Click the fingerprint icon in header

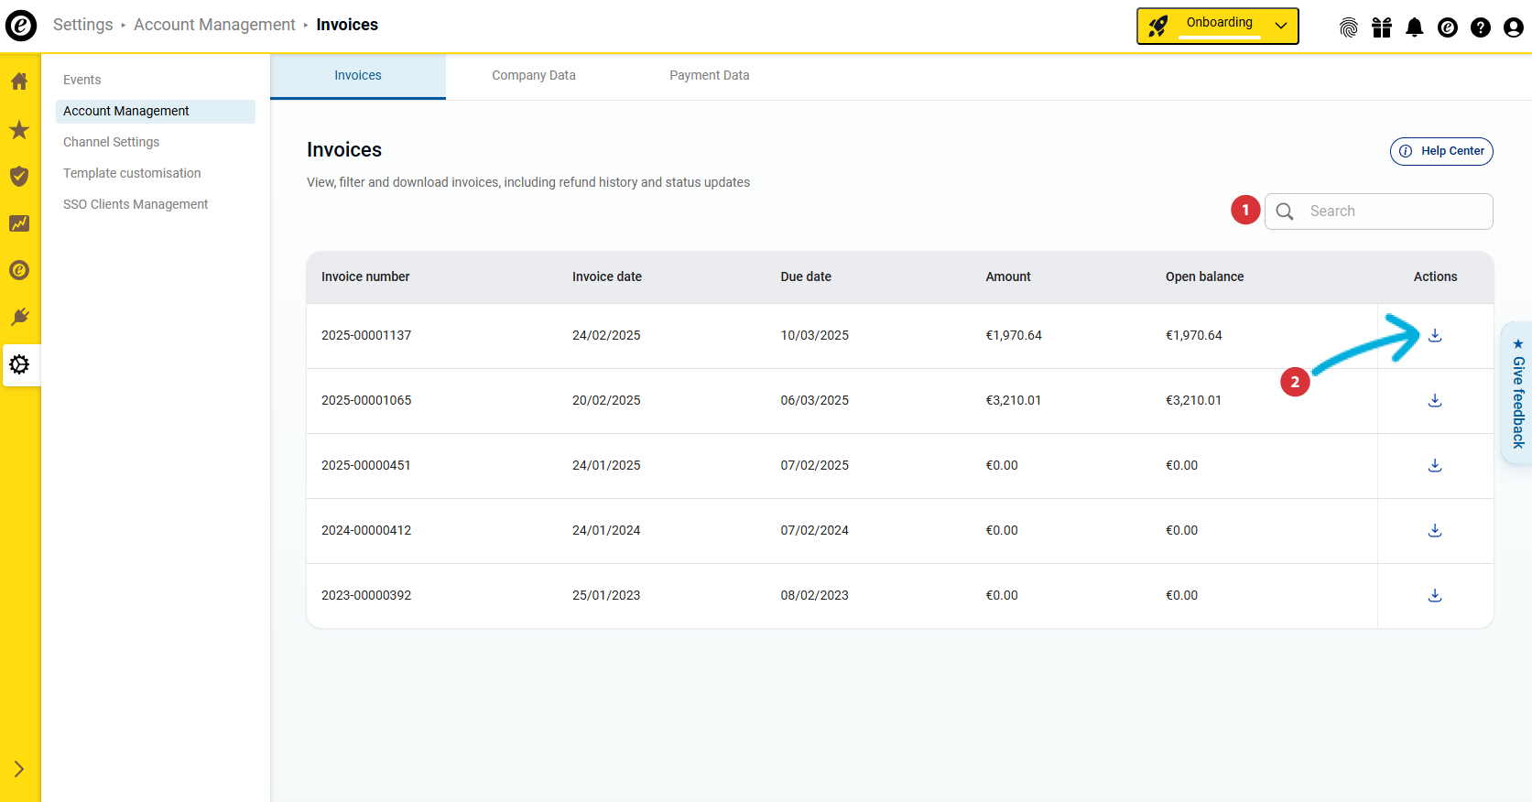(x=1348, y=27)
